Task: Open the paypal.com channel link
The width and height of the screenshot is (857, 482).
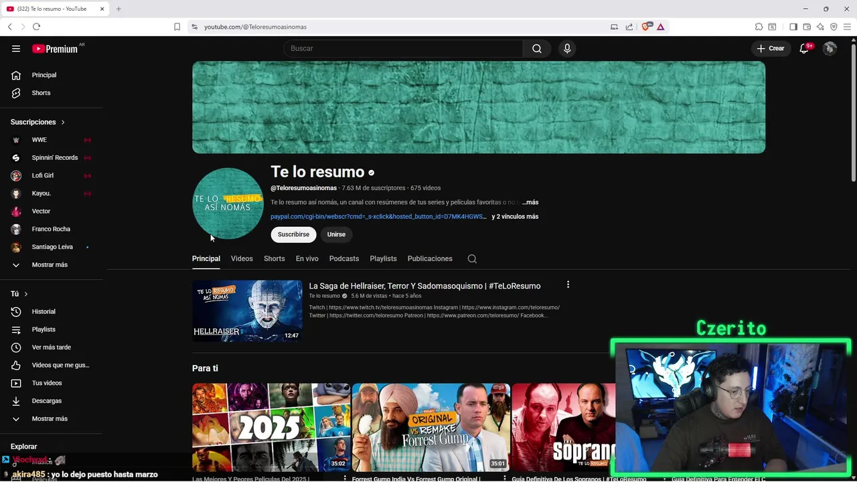Action: pyautogui.click(x=378, y=217)
